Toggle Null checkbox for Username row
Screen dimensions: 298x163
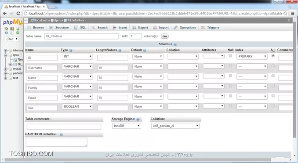pos(230,66)
